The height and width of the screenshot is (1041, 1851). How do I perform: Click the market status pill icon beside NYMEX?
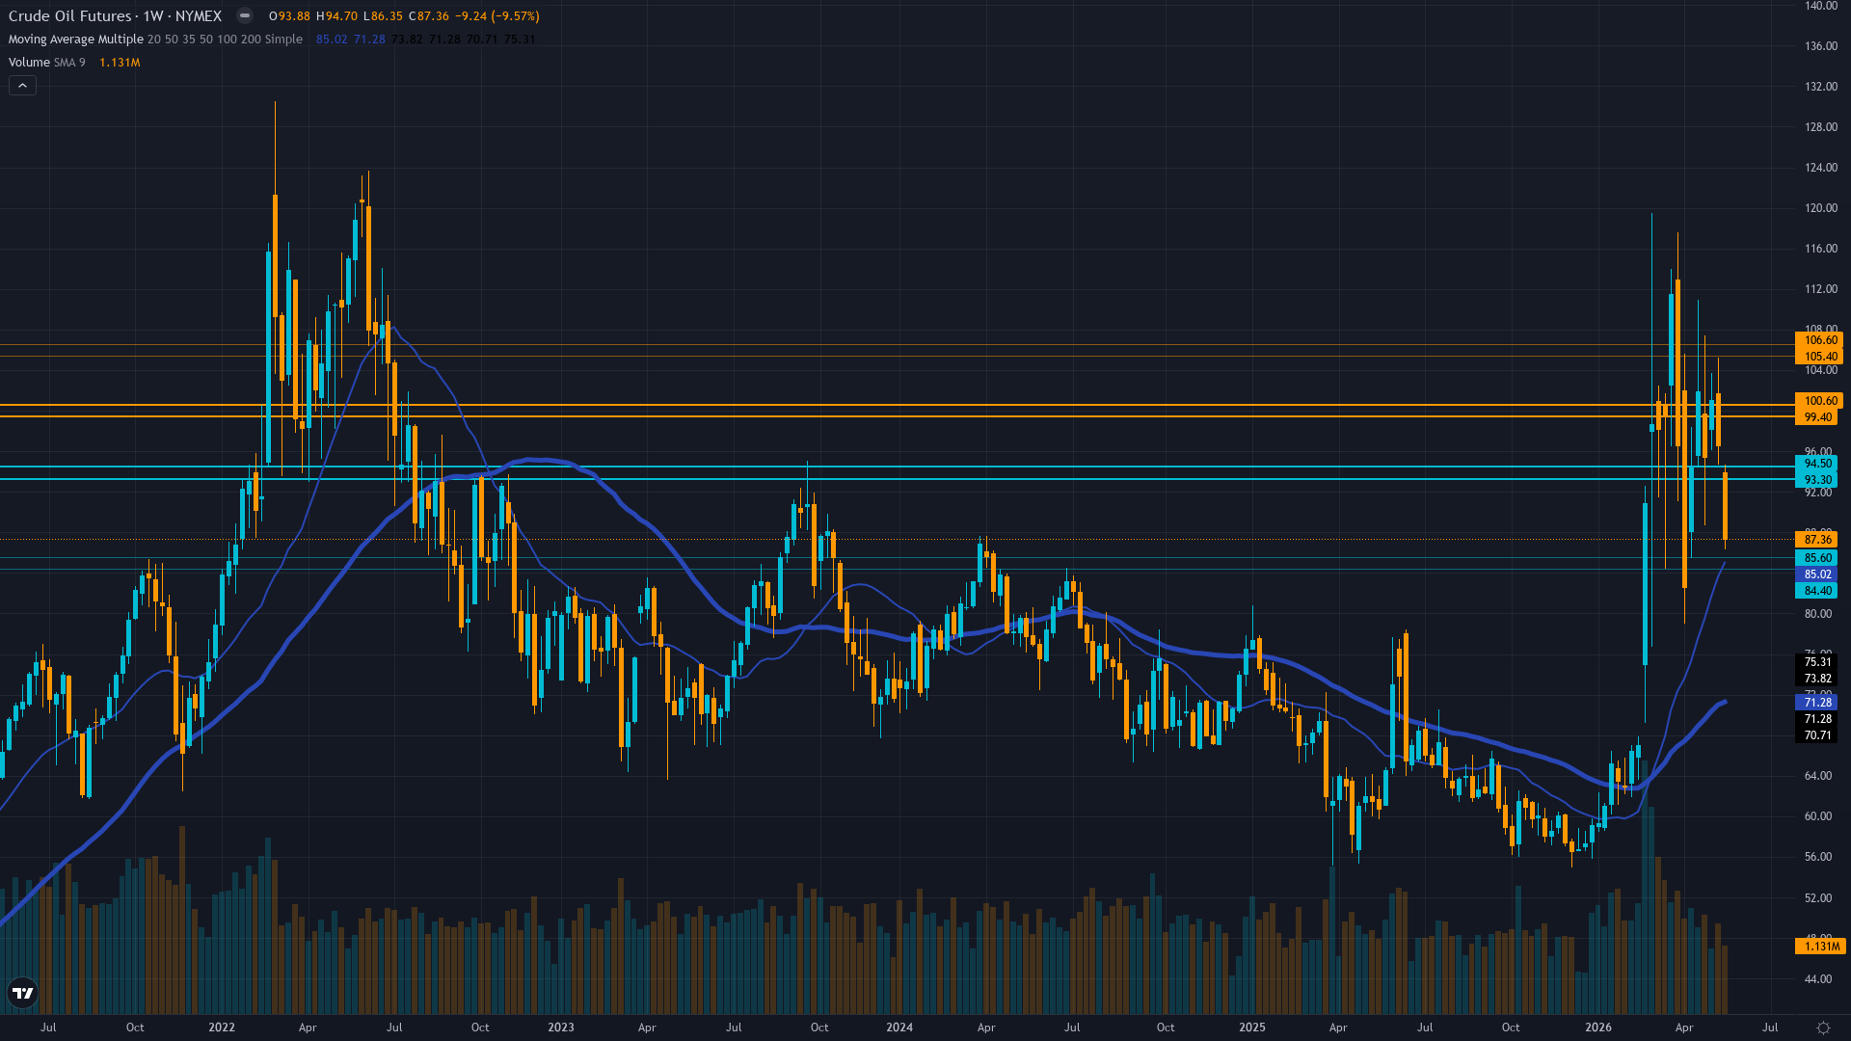pos(245,15)
